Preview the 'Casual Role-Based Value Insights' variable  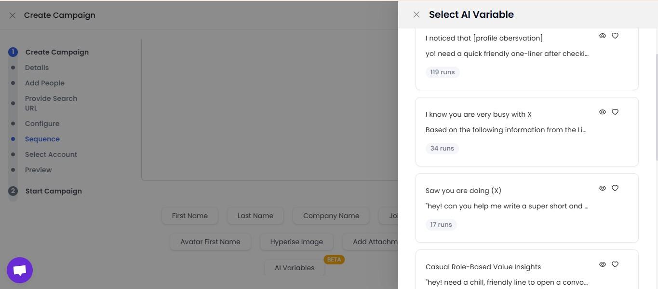pos(603,264)
